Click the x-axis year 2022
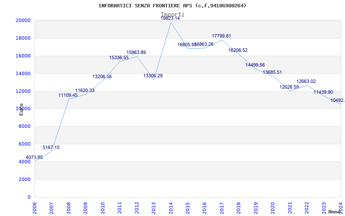 (307, 208)
